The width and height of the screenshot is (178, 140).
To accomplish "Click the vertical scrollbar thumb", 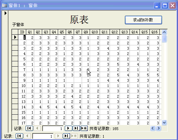I will 164,39.
